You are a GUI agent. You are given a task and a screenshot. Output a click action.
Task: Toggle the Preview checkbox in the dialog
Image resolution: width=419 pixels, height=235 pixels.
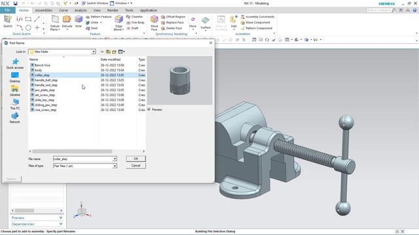point(149,110)
